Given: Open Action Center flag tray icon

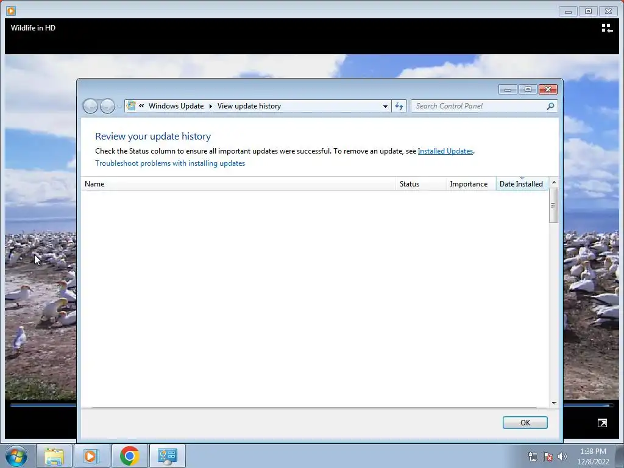Looking at the screenshot, I should pyautogui.click(x=548, y=456).
